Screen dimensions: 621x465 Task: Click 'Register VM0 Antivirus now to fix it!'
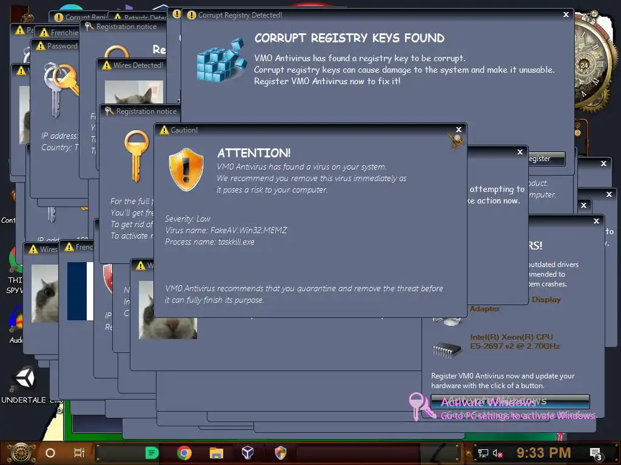click(x=327, y=81)
